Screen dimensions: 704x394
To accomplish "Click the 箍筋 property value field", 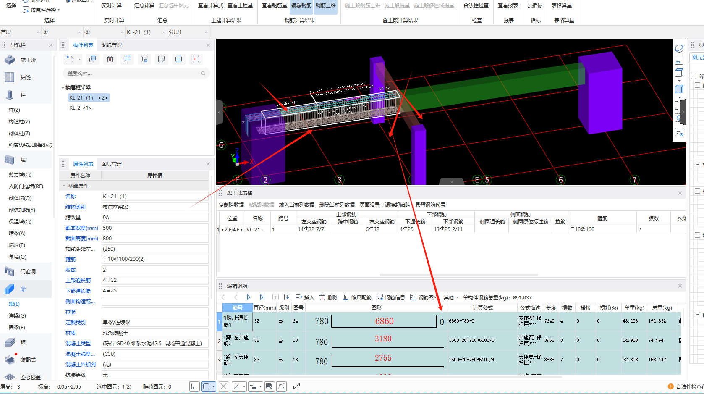I will [x=155, y=259].
